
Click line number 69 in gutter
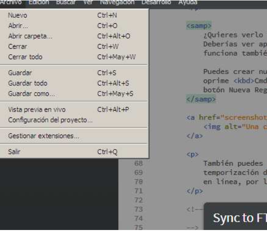click(138, 173)
